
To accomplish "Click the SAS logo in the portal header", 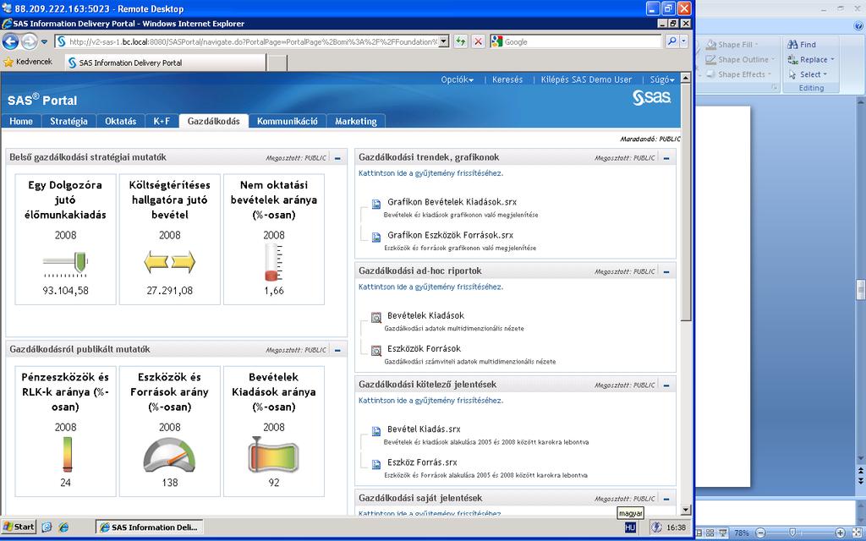I will (652, 98).
